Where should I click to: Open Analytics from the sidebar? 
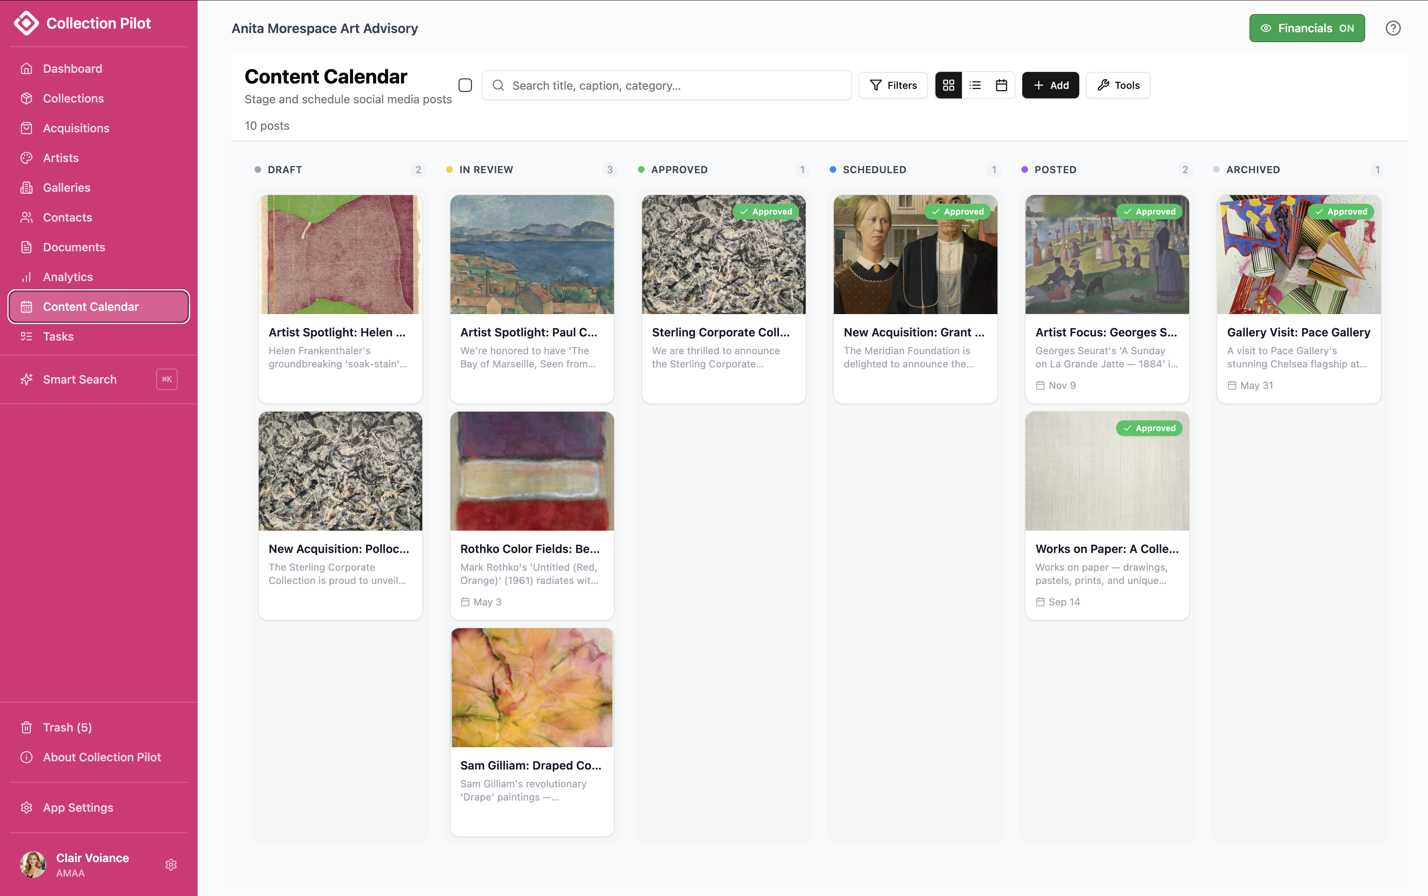98,277
